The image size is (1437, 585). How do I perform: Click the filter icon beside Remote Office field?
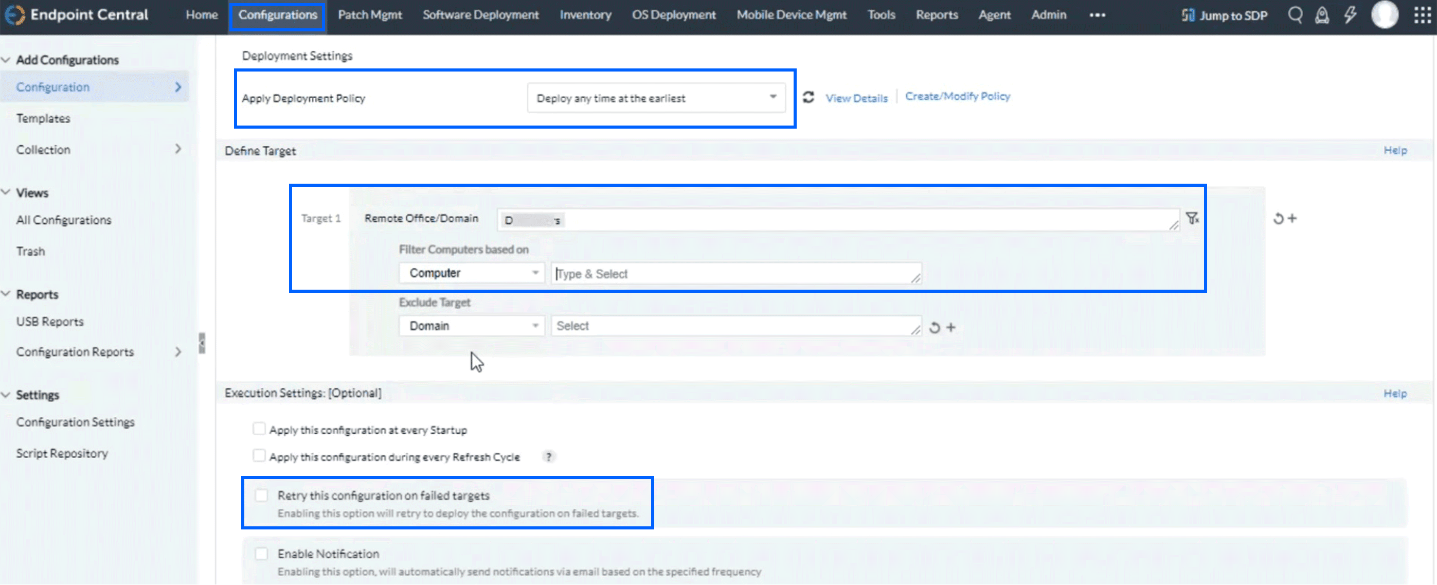click(x=1192, y=218)
